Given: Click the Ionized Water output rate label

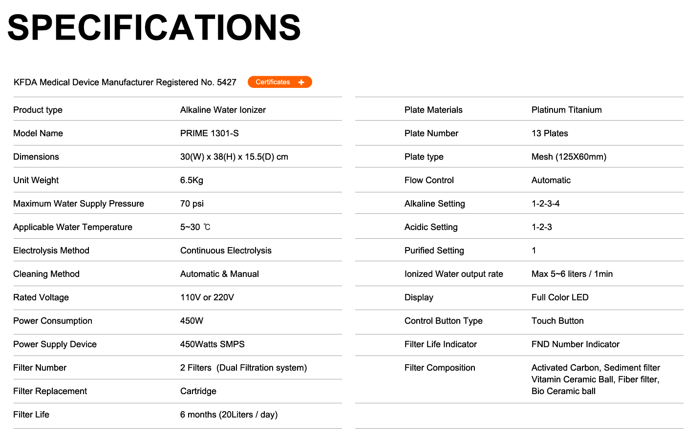Looking at the screenshot, I should coord(454,274).
